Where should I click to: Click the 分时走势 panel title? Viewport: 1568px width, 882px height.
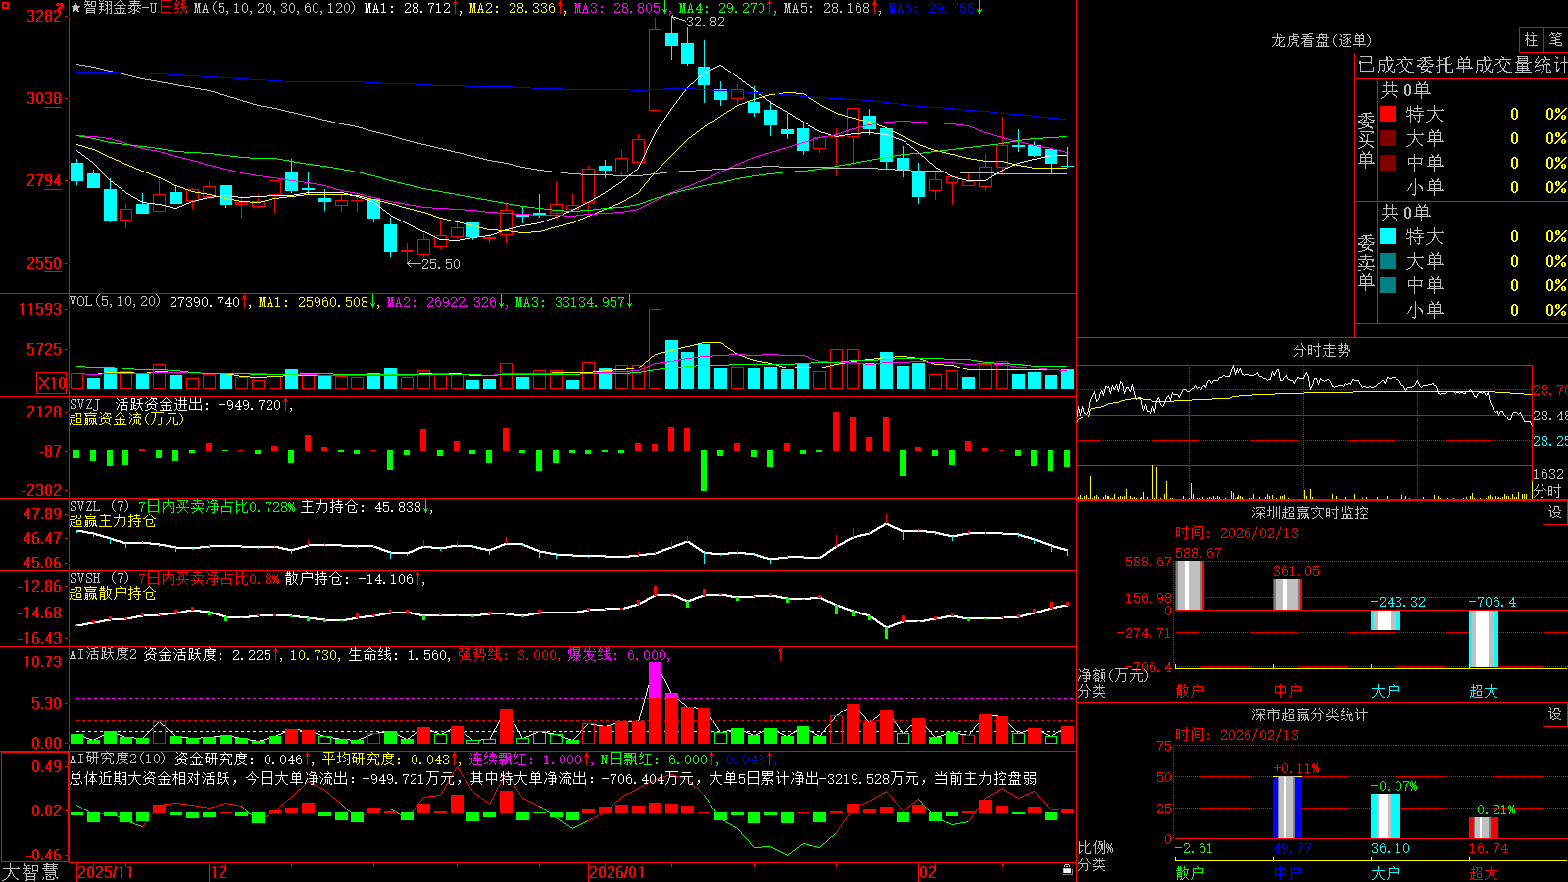(x=1322, y=350)
